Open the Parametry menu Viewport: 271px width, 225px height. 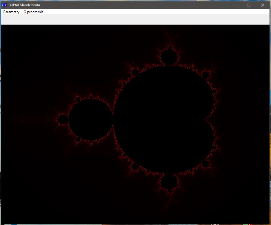coord(11,12)
